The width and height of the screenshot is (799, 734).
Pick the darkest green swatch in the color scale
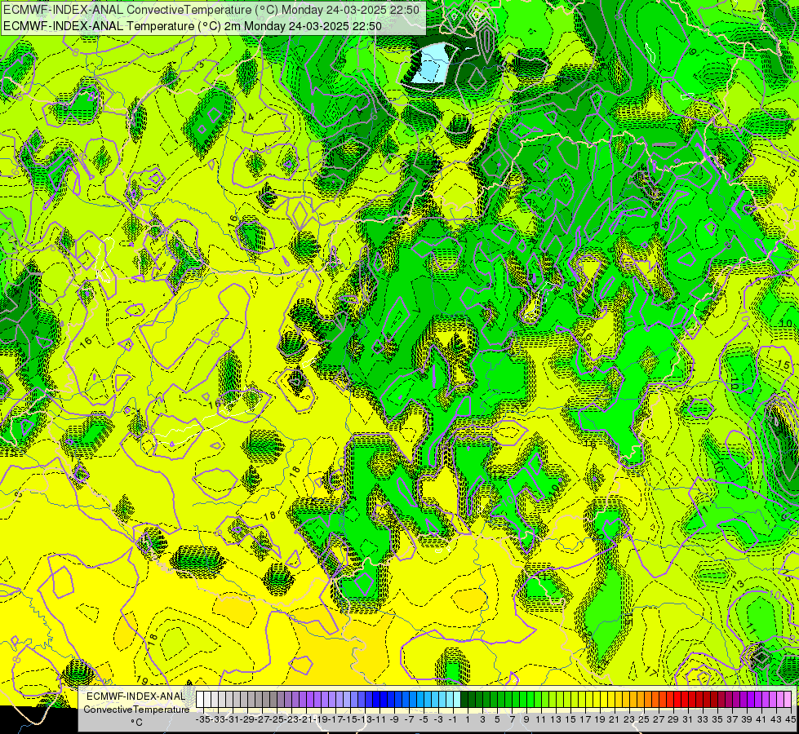(x=464, y=700)
